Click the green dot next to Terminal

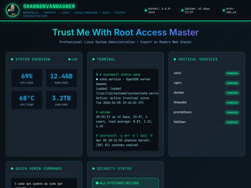pos(93,59)
